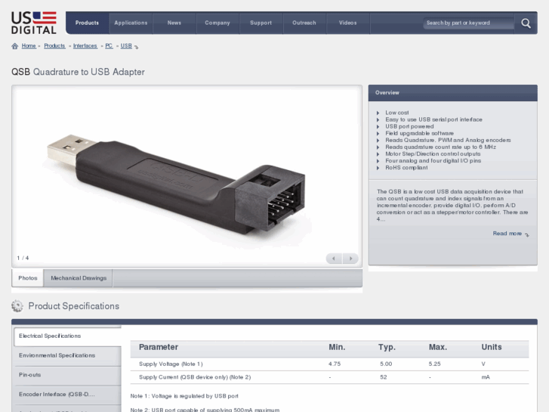Viewport: 549px width, 412px height.
Task: Click 'Supply Voltage (Note 1)' row label
Action: click(x=171, y=364)
